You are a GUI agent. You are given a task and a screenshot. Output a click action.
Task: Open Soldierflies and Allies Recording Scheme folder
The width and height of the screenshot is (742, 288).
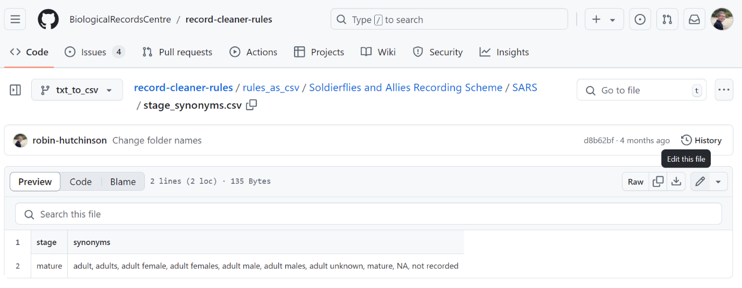tap(405, 88)
